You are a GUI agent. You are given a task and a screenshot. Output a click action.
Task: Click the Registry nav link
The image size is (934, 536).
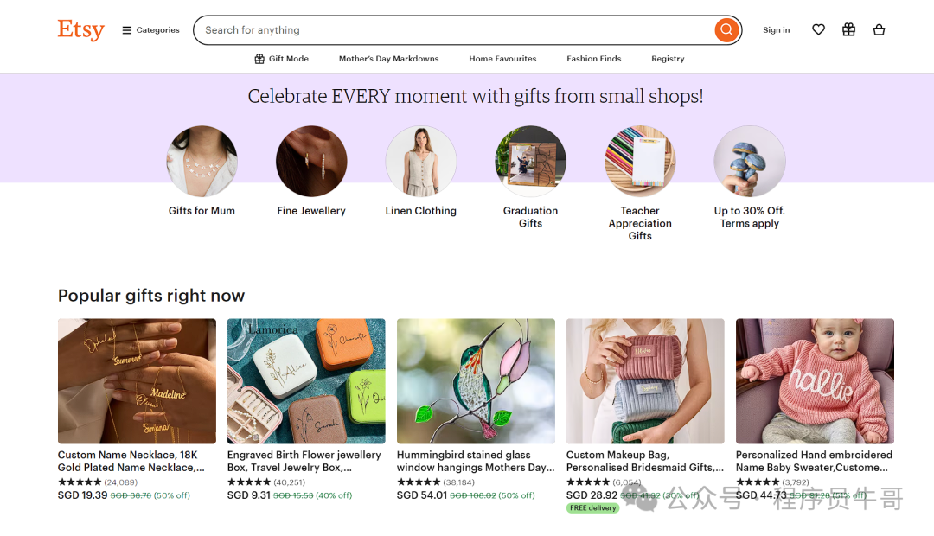coord(668,59)
